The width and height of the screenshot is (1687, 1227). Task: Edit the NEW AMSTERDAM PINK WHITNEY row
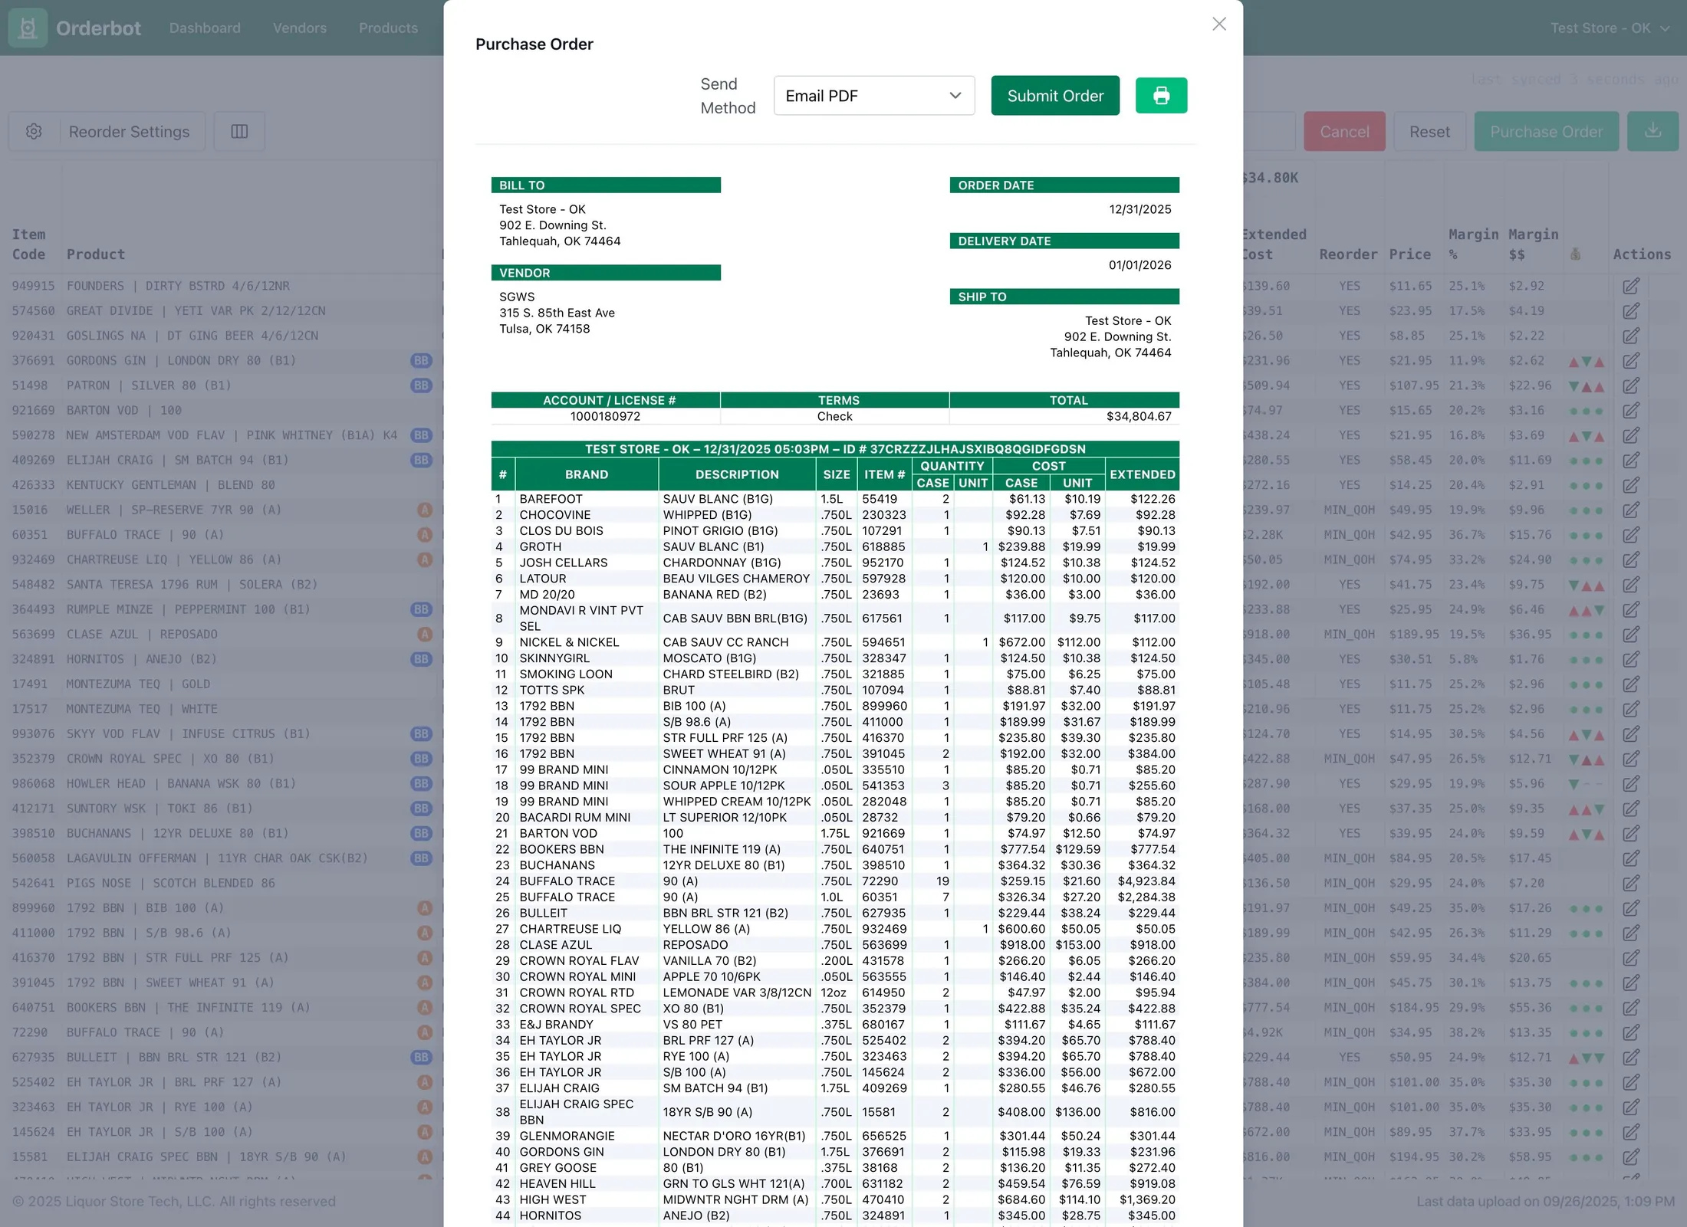pyautogui.click(x=1631, y=435)
